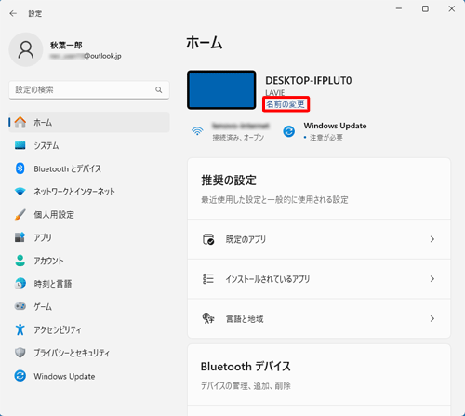Viewport: 465px width, 416px height.
Task: Expand the 言語と地域 row chevron
Action: [x=432, y=318]
